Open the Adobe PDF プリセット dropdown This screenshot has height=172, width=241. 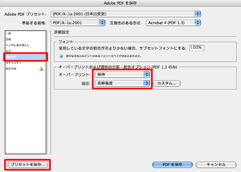(x=126, y=14)
